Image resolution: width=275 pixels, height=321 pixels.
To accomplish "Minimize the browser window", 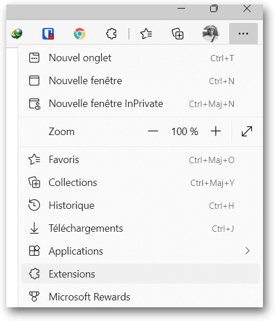I will click(x=181, y=9).
